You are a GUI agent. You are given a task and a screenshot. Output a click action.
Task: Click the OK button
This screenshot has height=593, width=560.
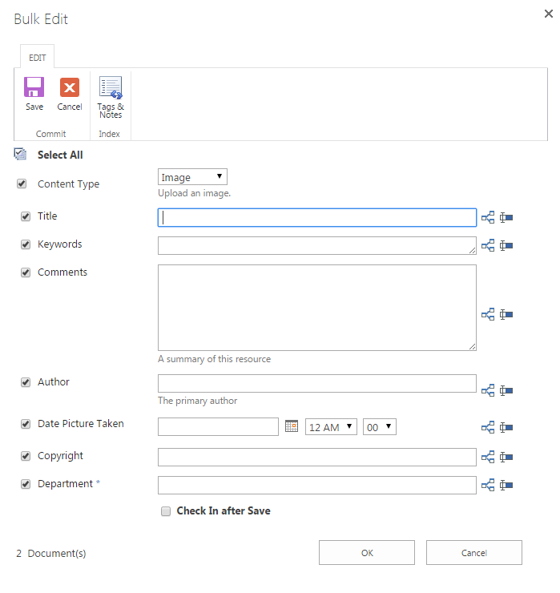tap(367, 553)
